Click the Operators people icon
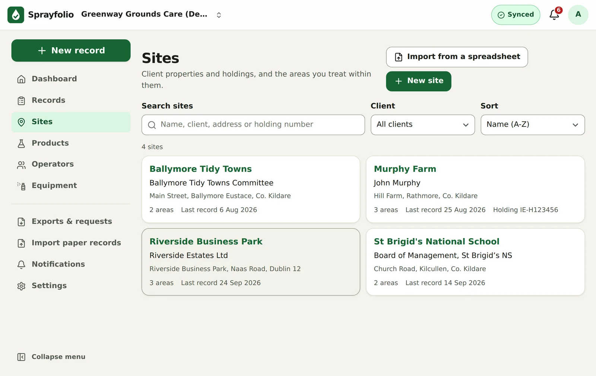The image size is (596, 376). coord(21,165)
